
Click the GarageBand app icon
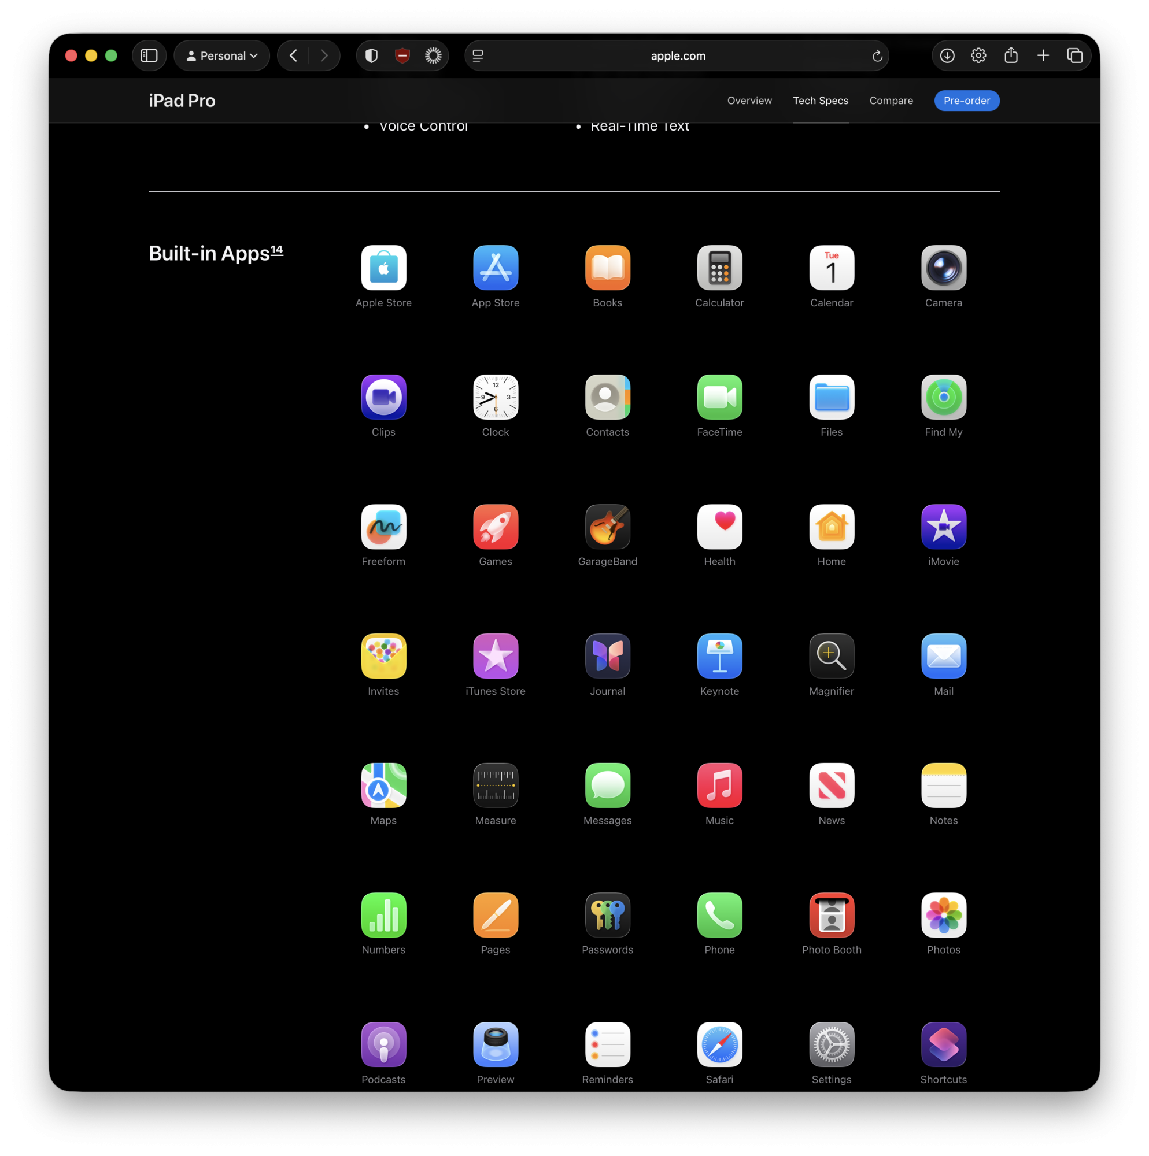[607, 527]
